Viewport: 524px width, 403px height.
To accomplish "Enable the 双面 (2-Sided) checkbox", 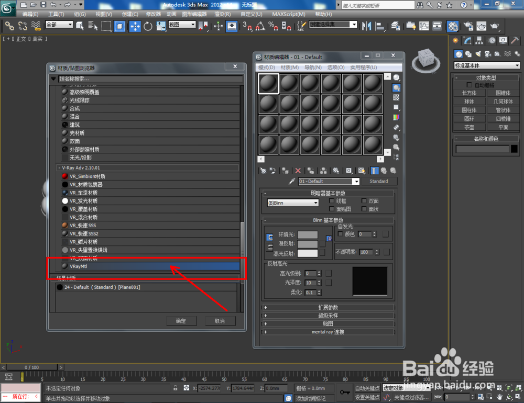I will pos(364,200).
